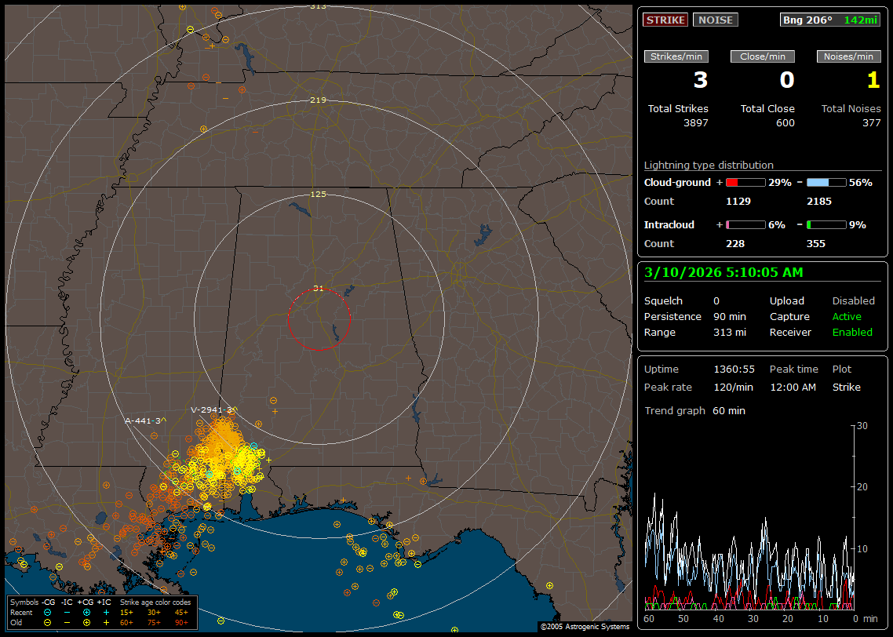The height and width of the screenshot is (637, 893).
Task: Click the red dashed 31-mile range circle center
Action: coord(319,319)
